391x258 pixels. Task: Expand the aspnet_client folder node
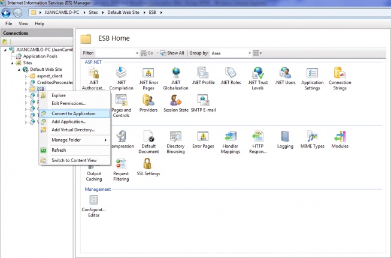(26, 76)
